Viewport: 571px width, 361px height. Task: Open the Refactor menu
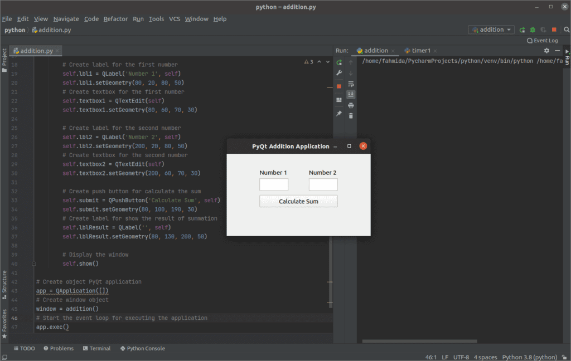click(x=115, y=19)
